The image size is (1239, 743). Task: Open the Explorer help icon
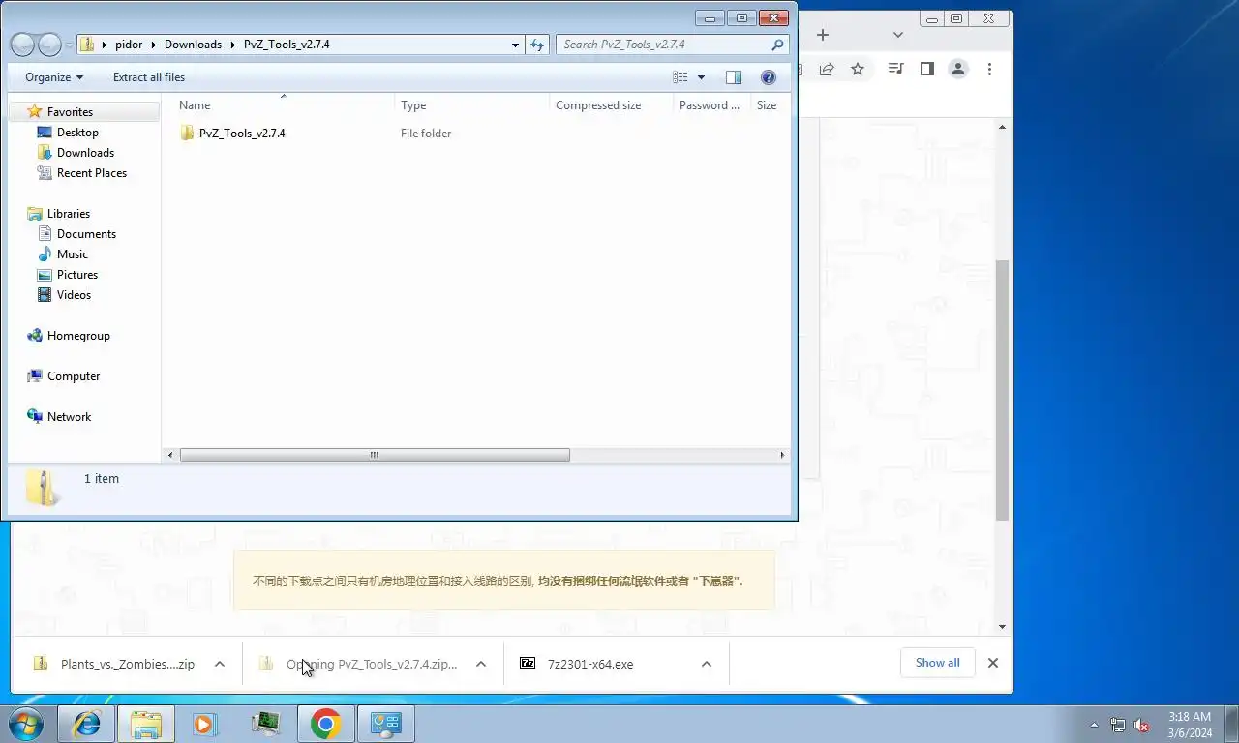coord(769,77)
